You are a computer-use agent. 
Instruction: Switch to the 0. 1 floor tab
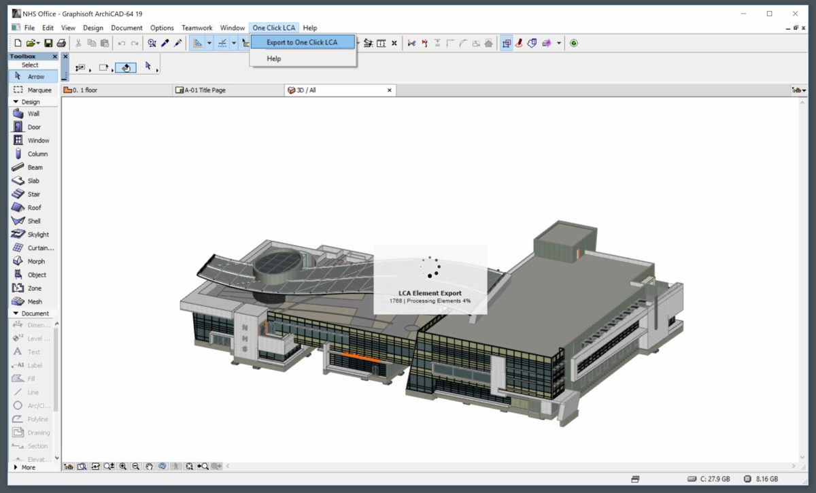point(117,90)
